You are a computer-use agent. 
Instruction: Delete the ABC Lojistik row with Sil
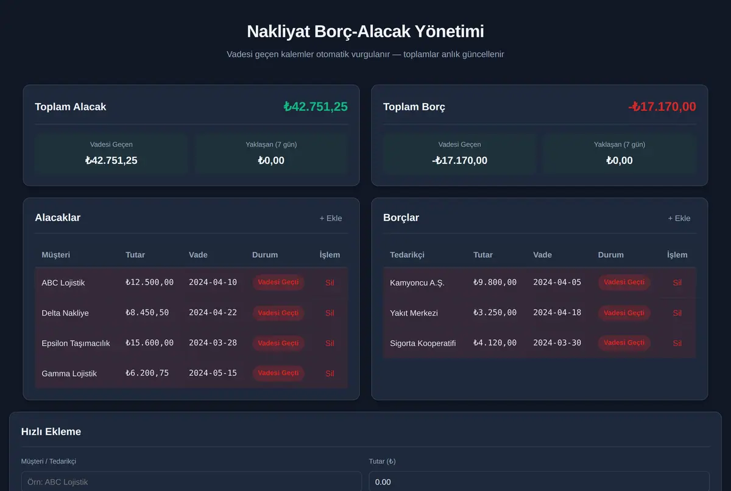coord(330,283)
